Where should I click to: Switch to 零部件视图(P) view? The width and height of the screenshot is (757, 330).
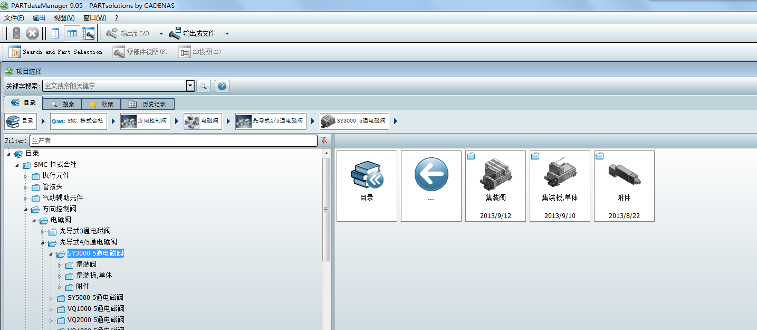tap(140, 52)
